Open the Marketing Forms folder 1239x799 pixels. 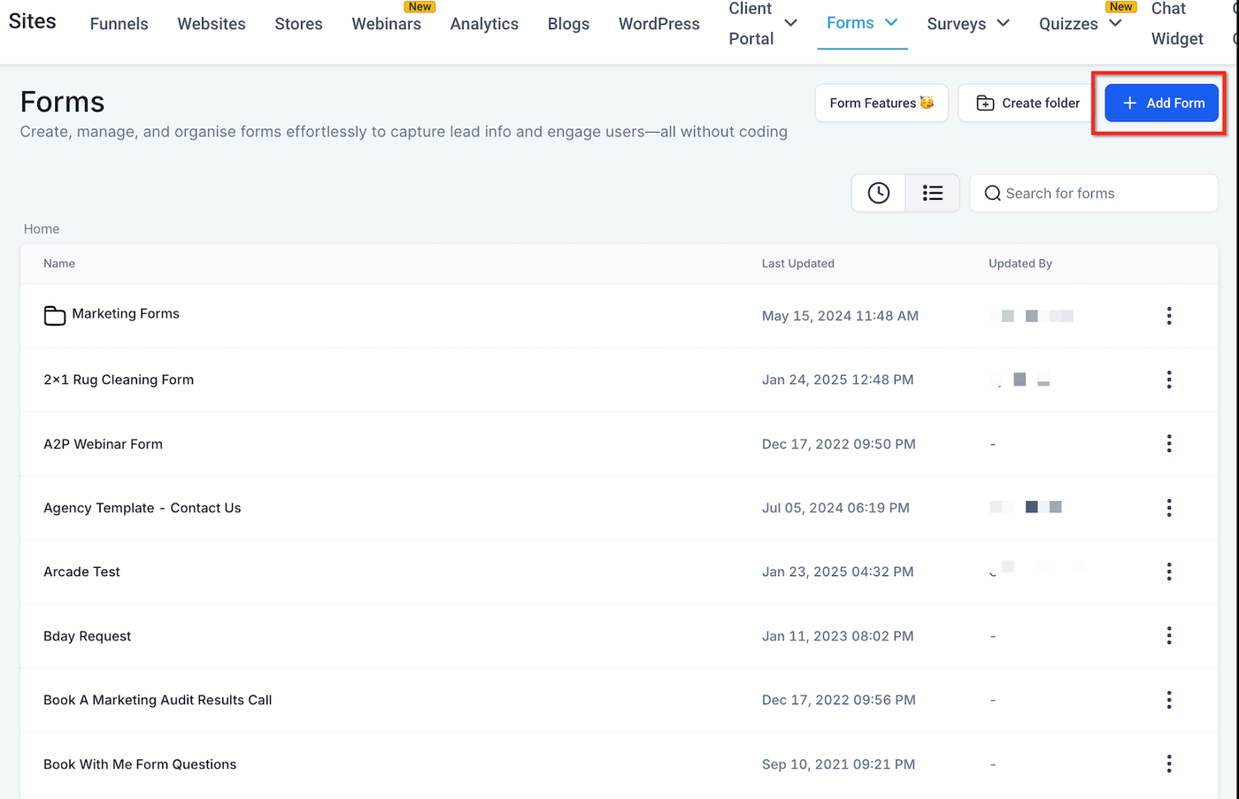click(x=125, y=314)
